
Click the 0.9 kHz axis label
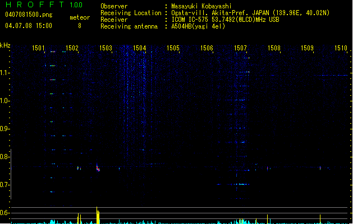[x=4, y=129]
